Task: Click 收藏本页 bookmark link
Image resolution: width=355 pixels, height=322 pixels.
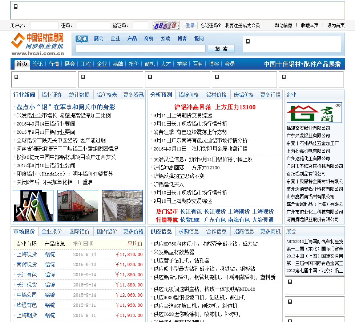Action: pyautogui.click(x=310, y=25)
